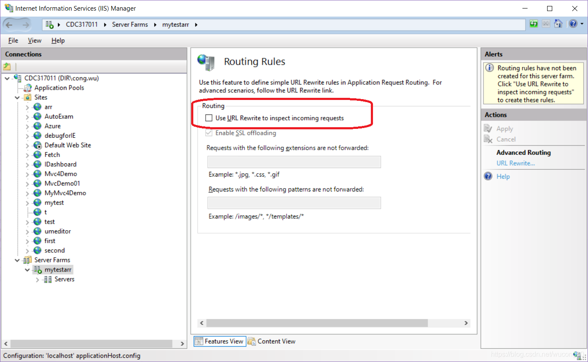Click the center pane horizontal scrollbar thumb

tap(317, 323)
